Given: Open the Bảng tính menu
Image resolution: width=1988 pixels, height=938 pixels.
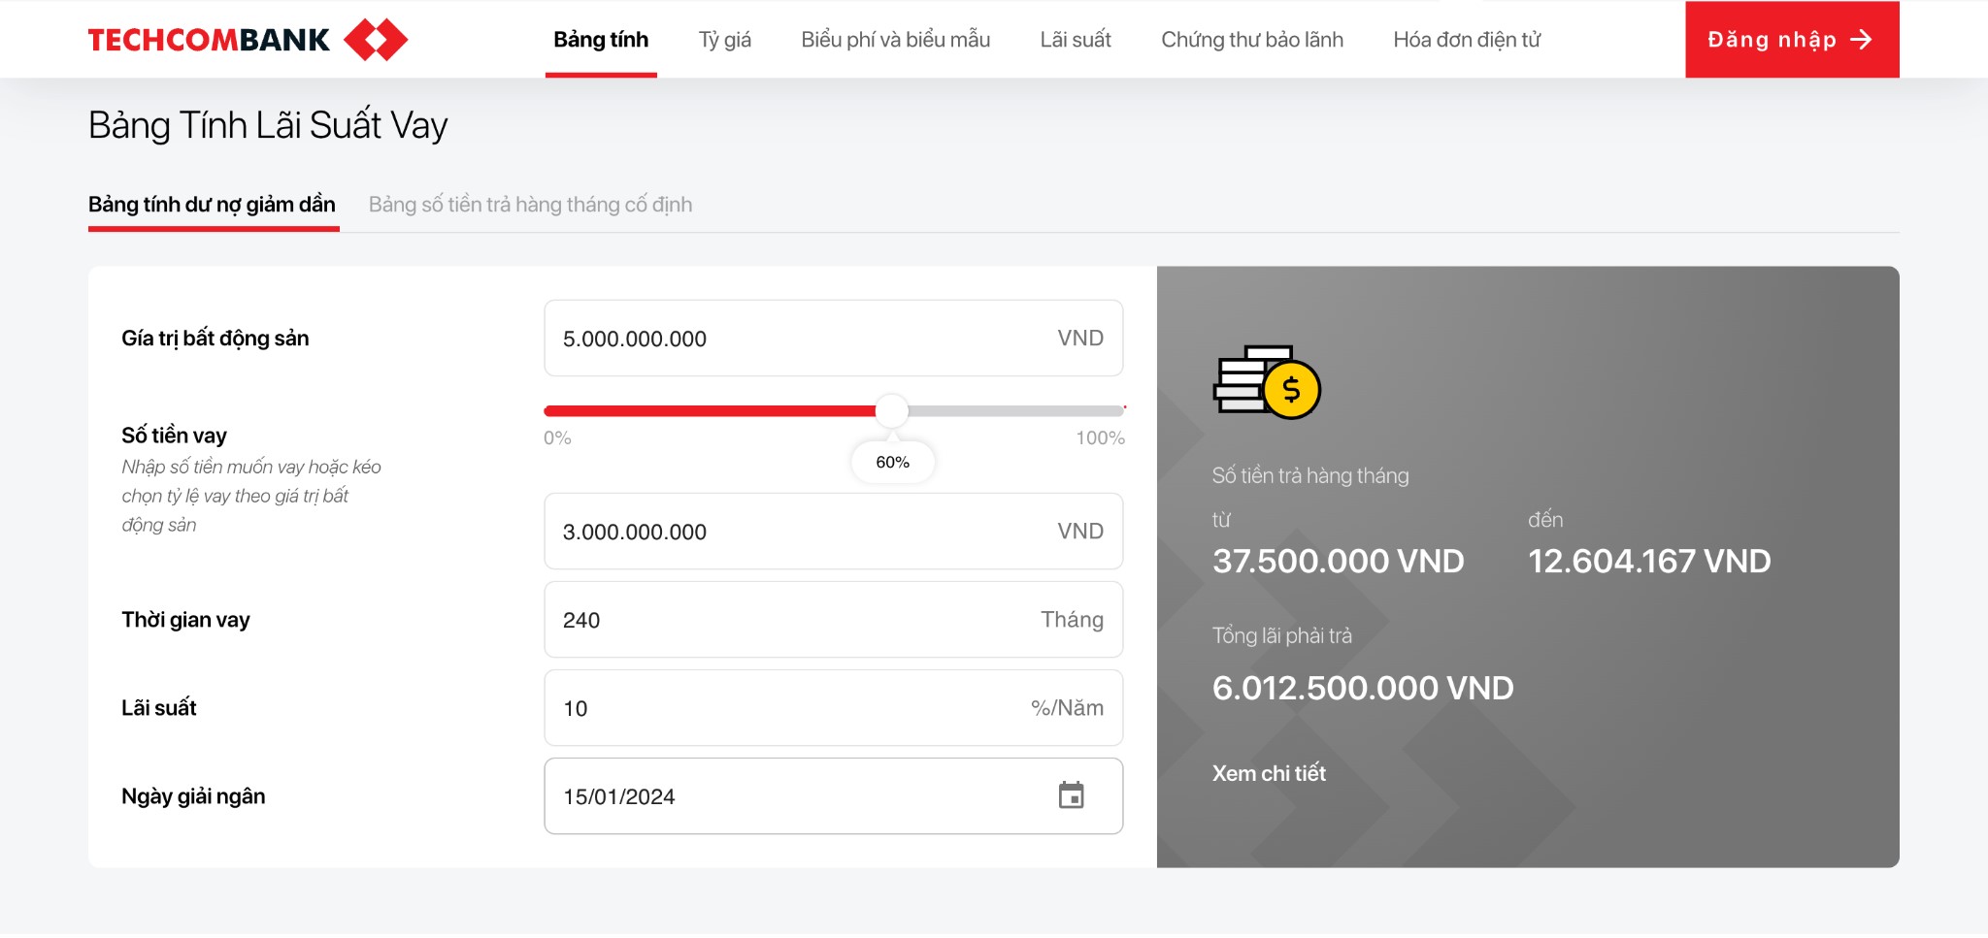Looking at the screenshot, I should [x=601, y=40].
